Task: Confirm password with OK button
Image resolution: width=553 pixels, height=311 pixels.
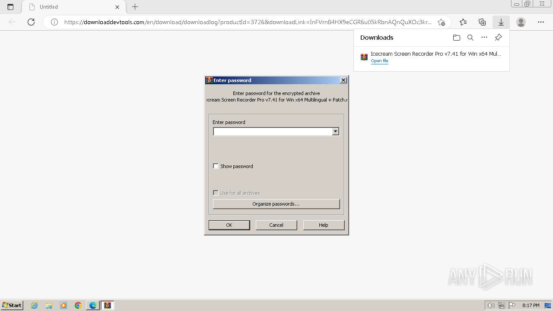Action: [229, 225]
